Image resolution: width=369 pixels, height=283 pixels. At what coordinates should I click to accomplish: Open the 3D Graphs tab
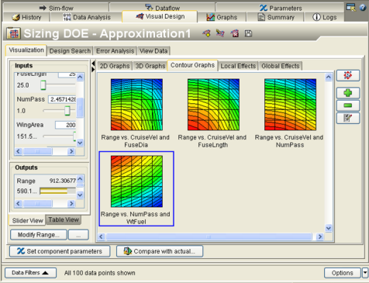[150, 66]
